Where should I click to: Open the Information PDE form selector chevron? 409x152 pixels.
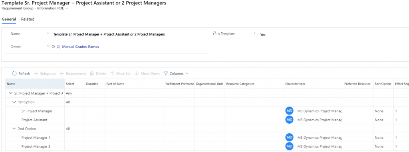tap(67, 8)
